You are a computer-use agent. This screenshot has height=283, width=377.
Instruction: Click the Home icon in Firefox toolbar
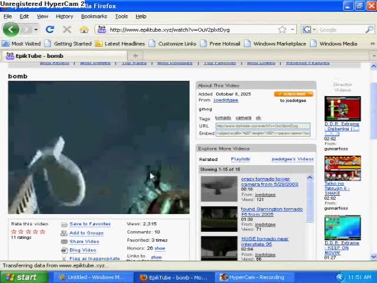(84, 29)
